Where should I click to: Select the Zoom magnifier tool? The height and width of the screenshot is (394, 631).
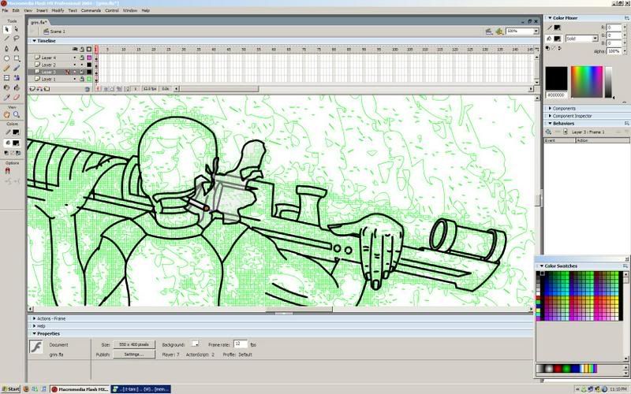point(17,114)
